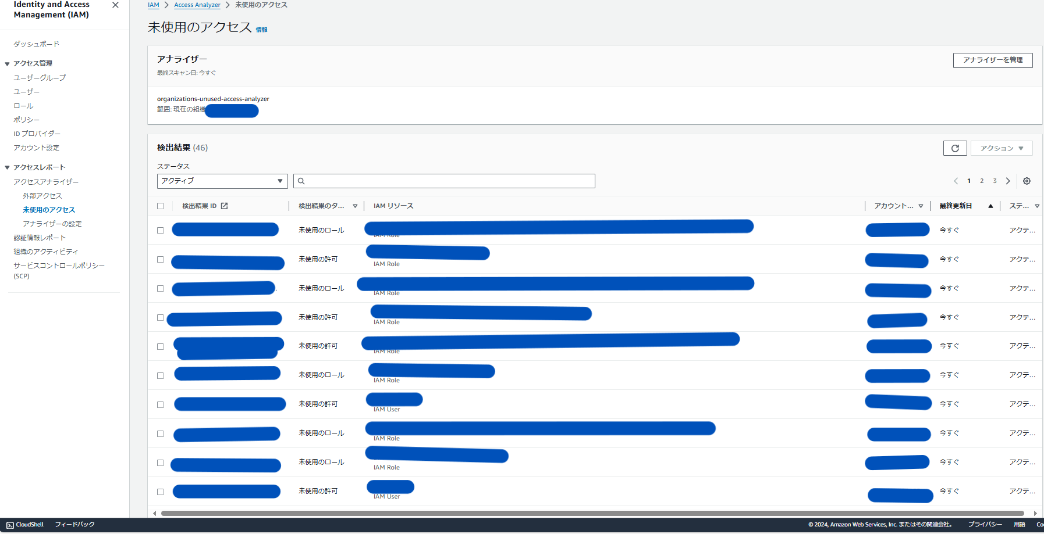Open ID プロバイダー in sidebar

click(x=37, y=134)
